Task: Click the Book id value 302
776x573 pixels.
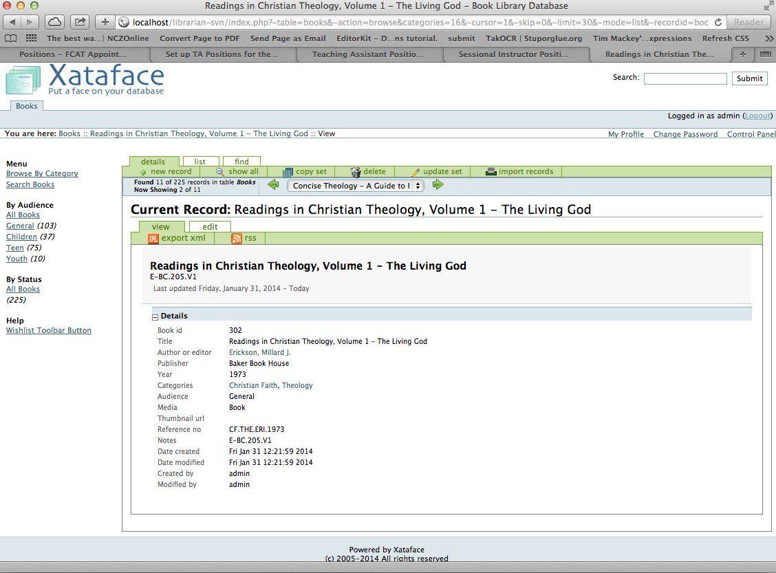Action: (235, 330)
